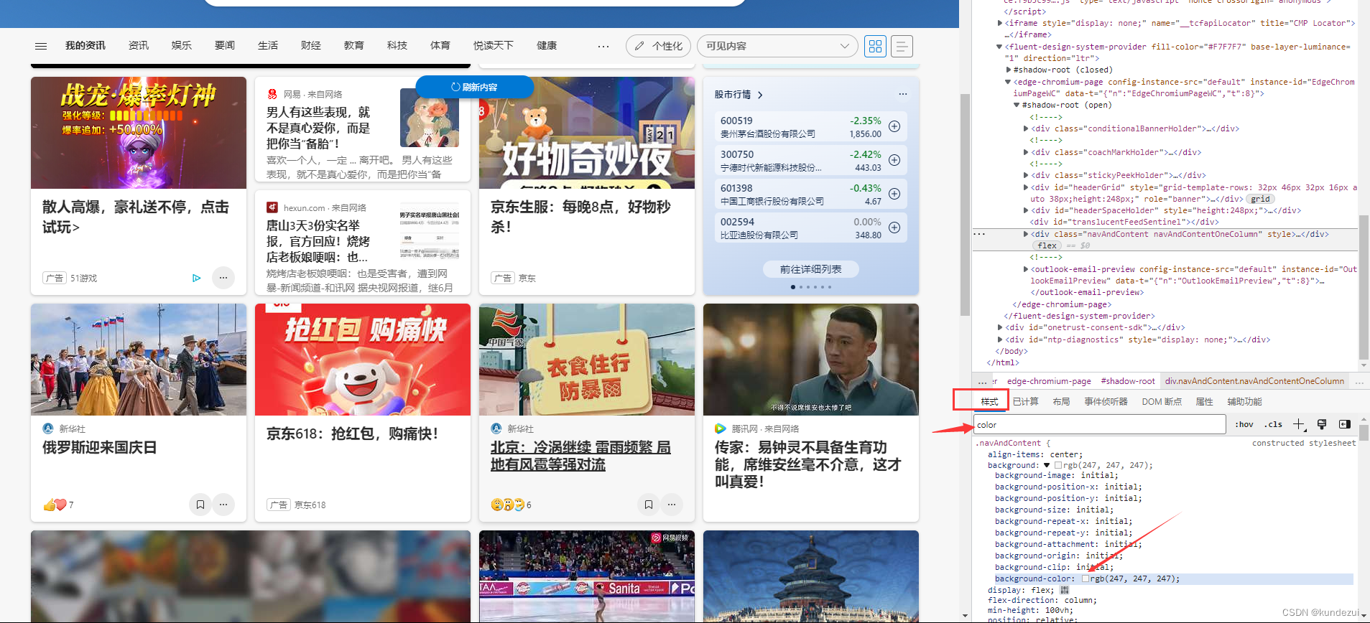
Task: Toggle the .cls classes panel
Action: point(1274,424)
